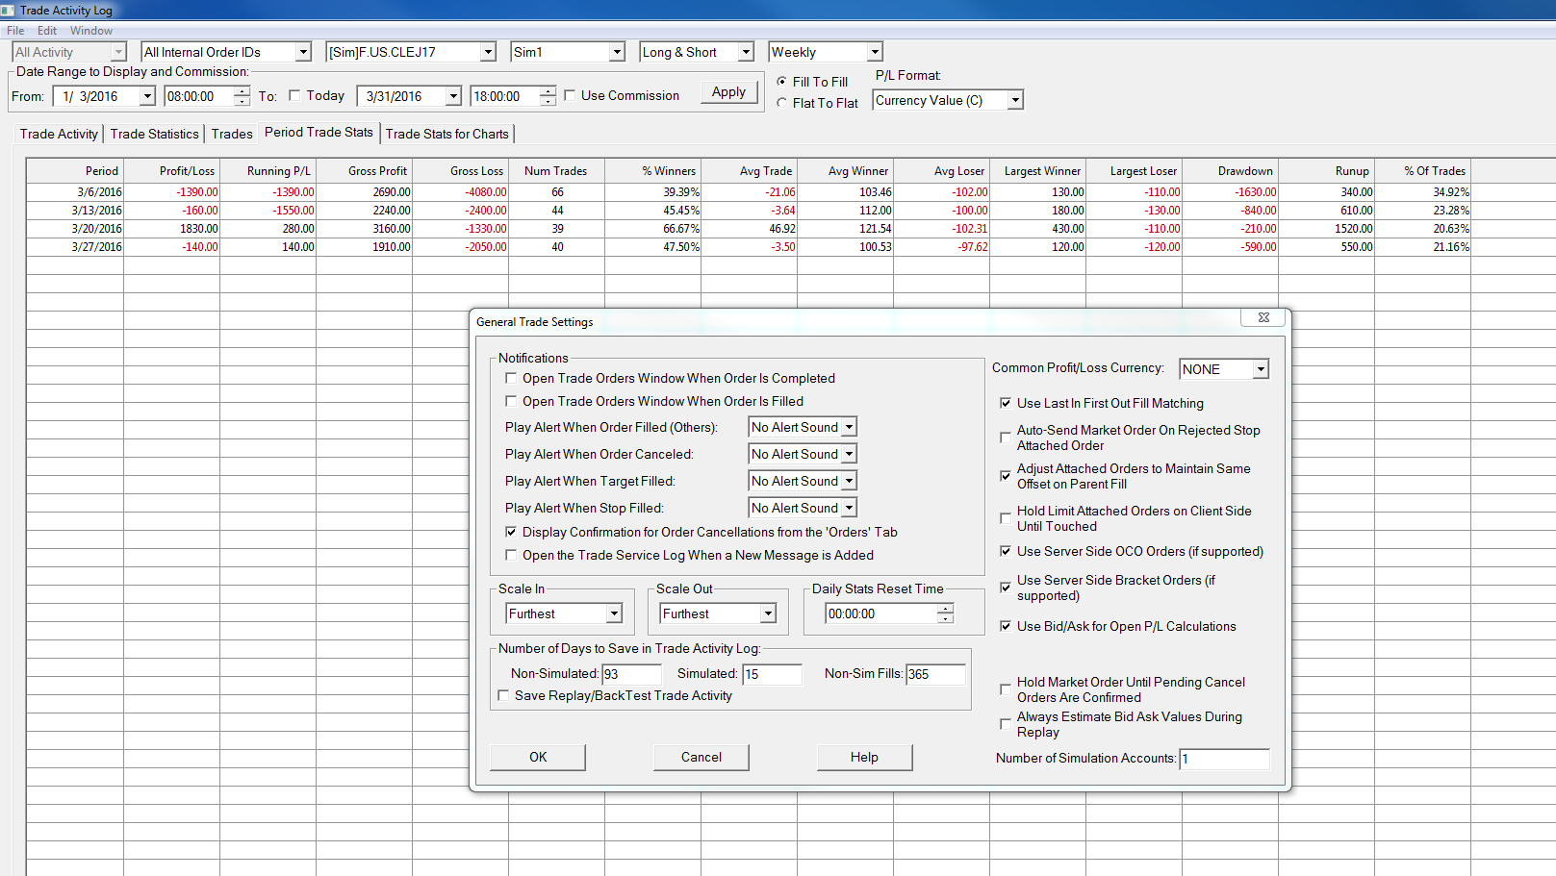Enable Use Commission checkbox
Viewport: 1556px width, 876px height.
571,95
